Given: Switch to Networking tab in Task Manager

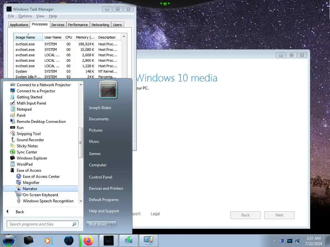Looking at the screenshot, I should 101,25.
